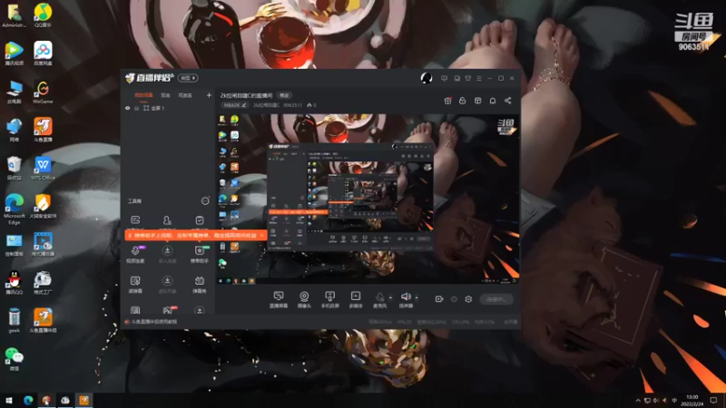
Task: Open the 读弹幕 tool
Action: click(x=135, y=285)
